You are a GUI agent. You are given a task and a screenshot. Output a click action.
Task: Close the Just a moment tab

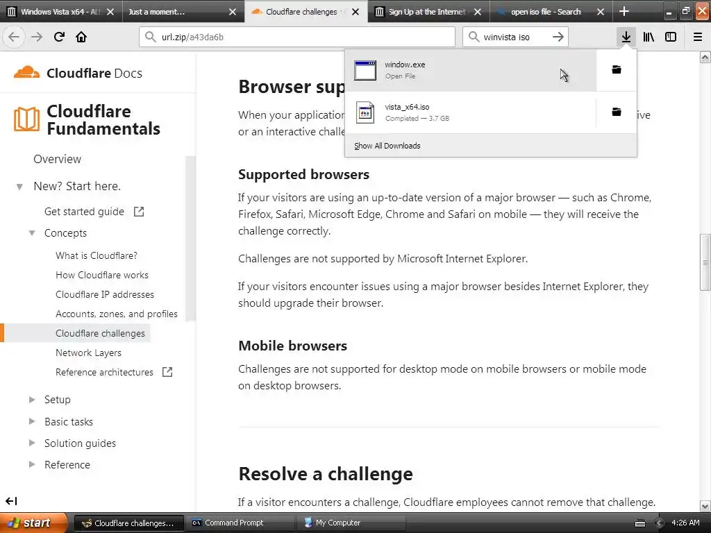(x=233, y=12)
